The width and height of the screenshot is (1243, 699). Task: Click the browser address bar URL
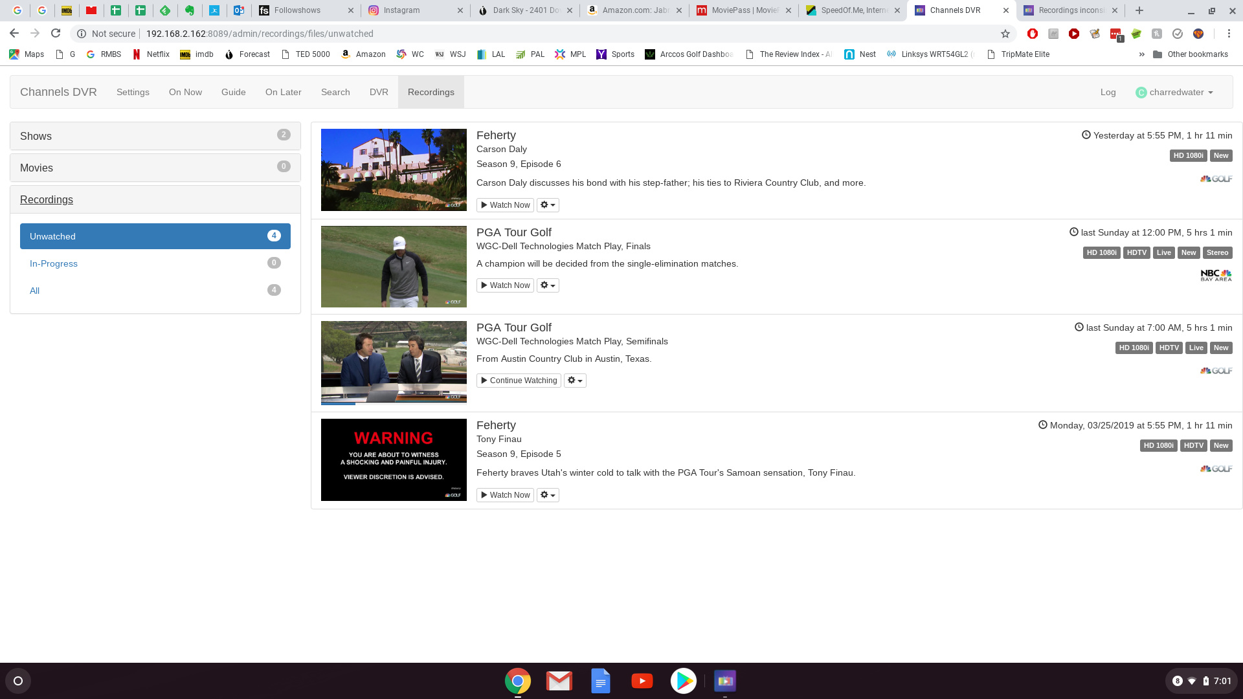259,34
